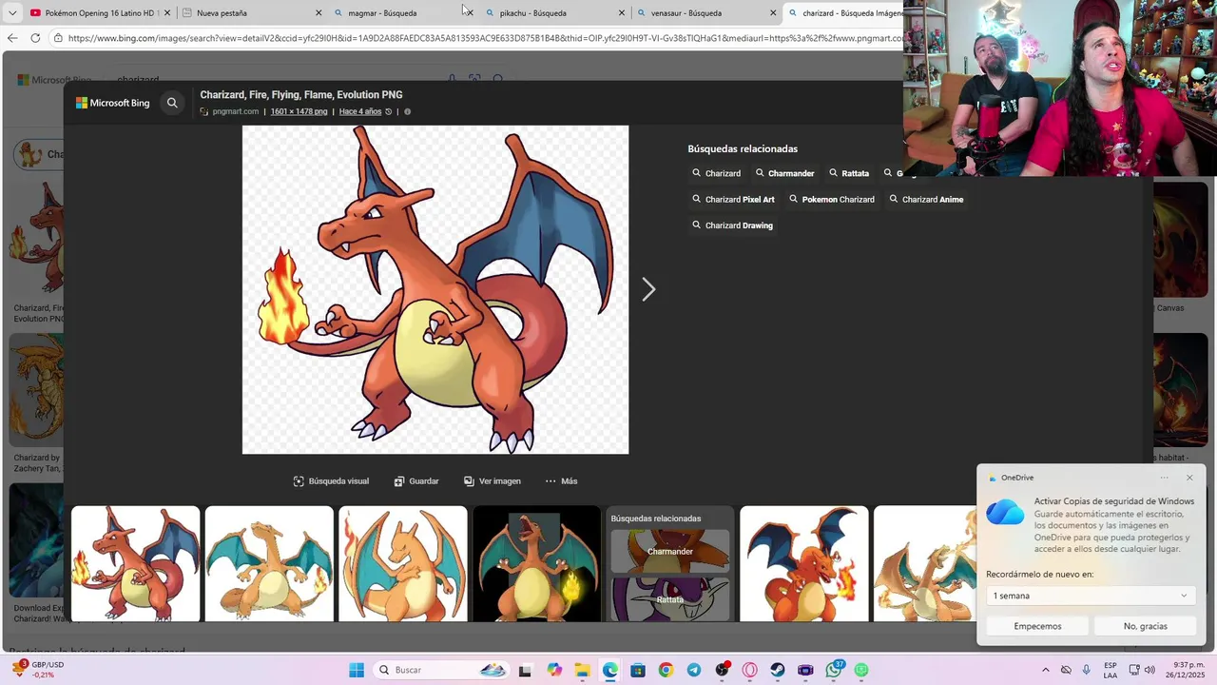Open the Microsoft Bing logo link

coord(113,103)
